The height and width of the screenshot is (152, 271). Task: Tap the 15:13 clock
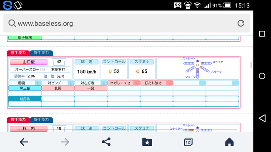pos(242,5)
